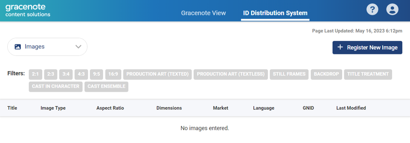Click the Gracenote content solutions logo

point(28,10)
